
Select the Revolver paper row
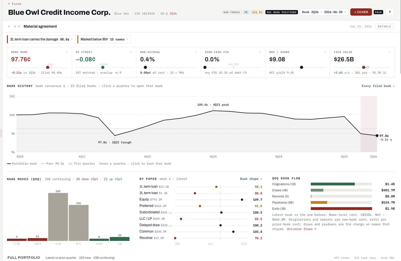(x=201, y=238)
